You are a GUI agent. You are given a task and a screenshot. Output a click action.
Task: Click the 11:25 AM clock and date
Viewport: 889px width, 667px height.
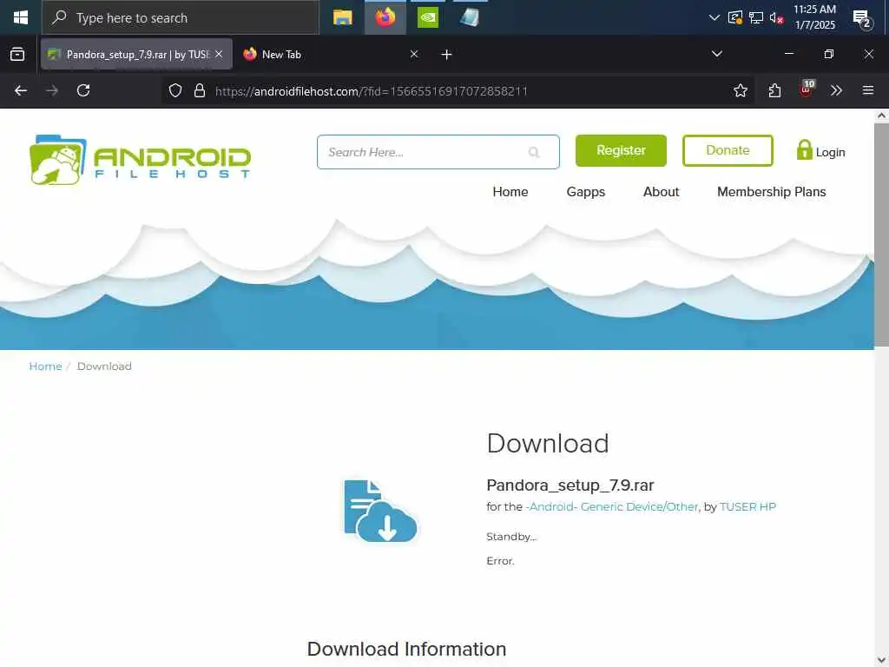tap(814, 17)
